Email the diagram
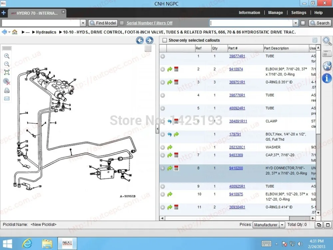The height and width of the screenshot is (250, 333). 7,98
